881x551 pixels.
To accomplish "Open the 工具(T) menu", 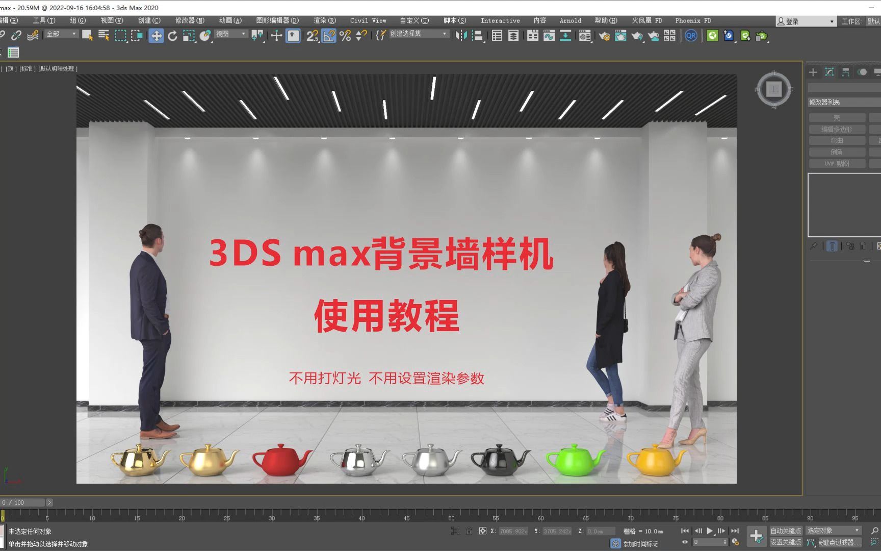I will click(44, 20).
